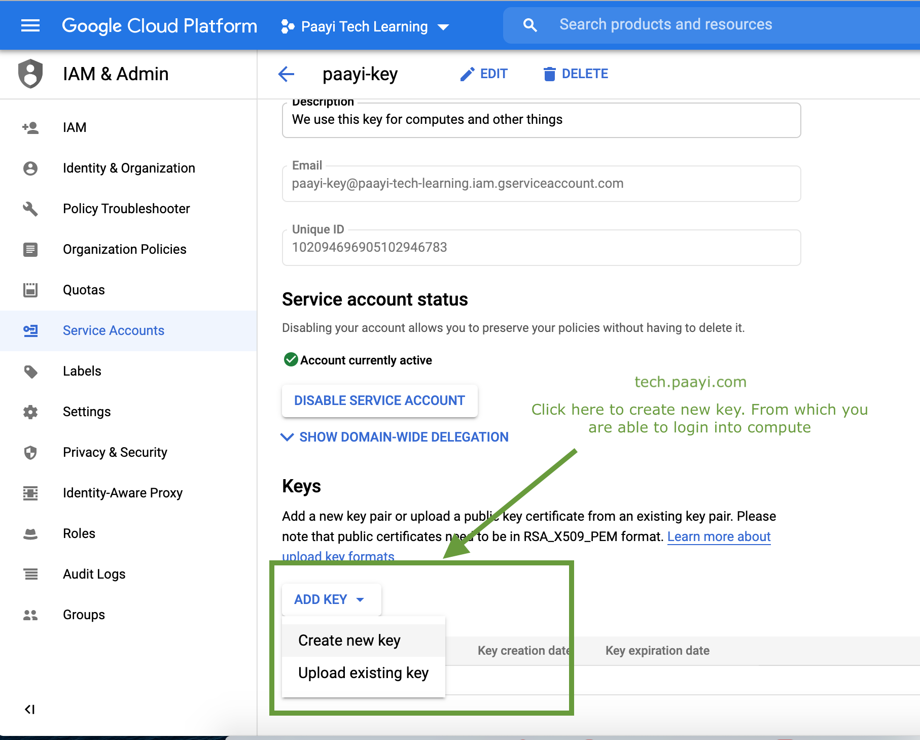Expand Show Domain-Wide Delegation
Image resolution: width=920 pixels, height=740 pixels.
tap(395, 437)
